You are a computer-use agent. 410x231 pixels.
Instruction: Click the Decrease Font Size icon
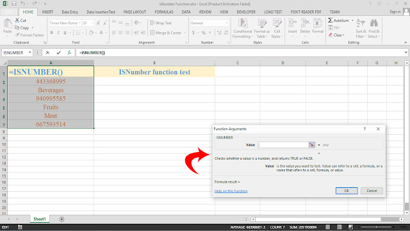(105, 23)
